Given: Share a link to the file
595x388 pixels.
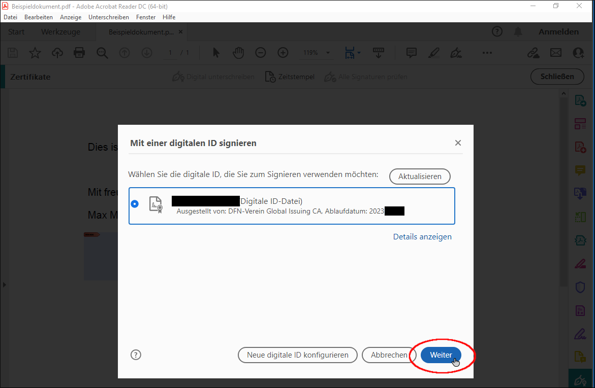Looking at the screenshot, I should coord(534,53).
